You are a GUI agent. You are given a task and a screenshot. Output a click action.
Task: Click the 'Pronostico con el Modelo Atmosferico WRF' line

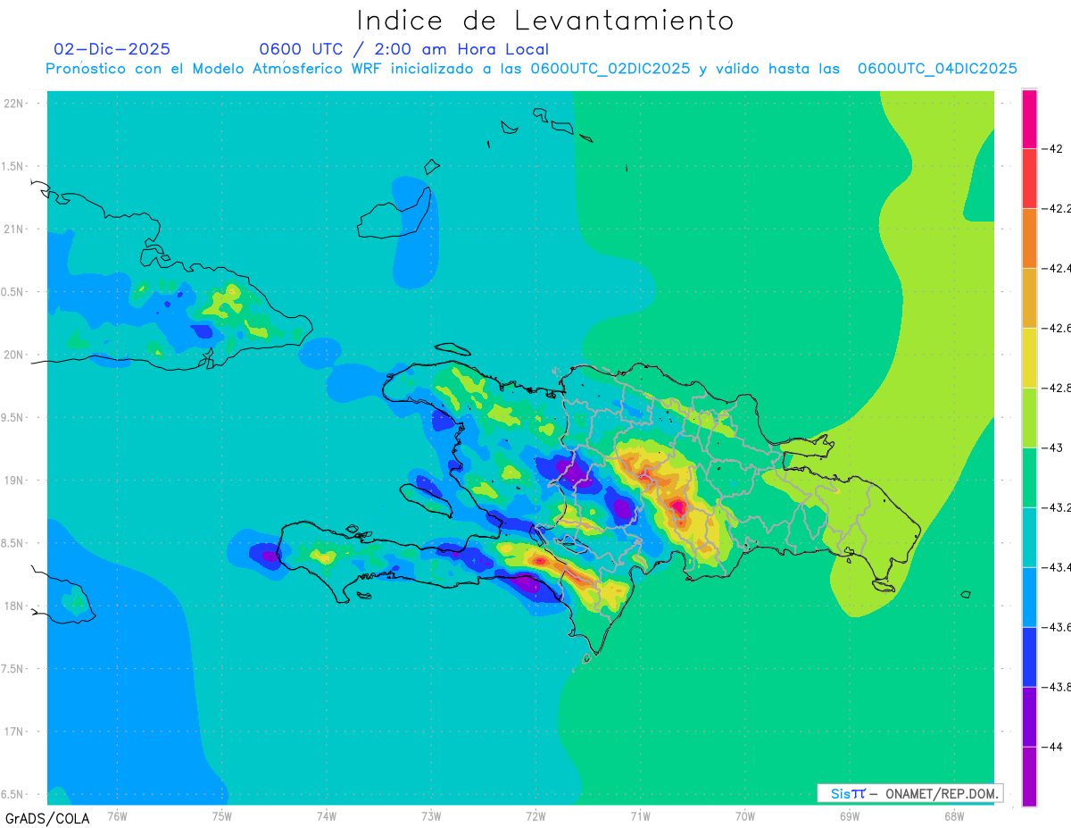531,69
